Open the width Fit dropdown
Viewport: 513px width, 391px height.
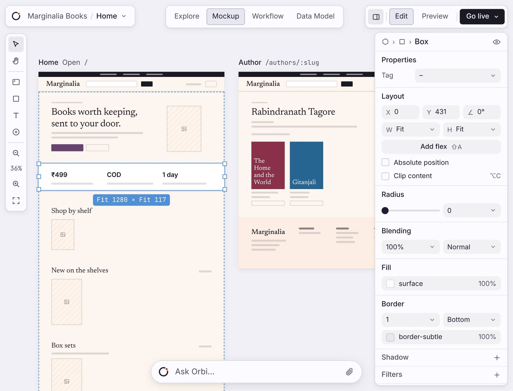410,130
